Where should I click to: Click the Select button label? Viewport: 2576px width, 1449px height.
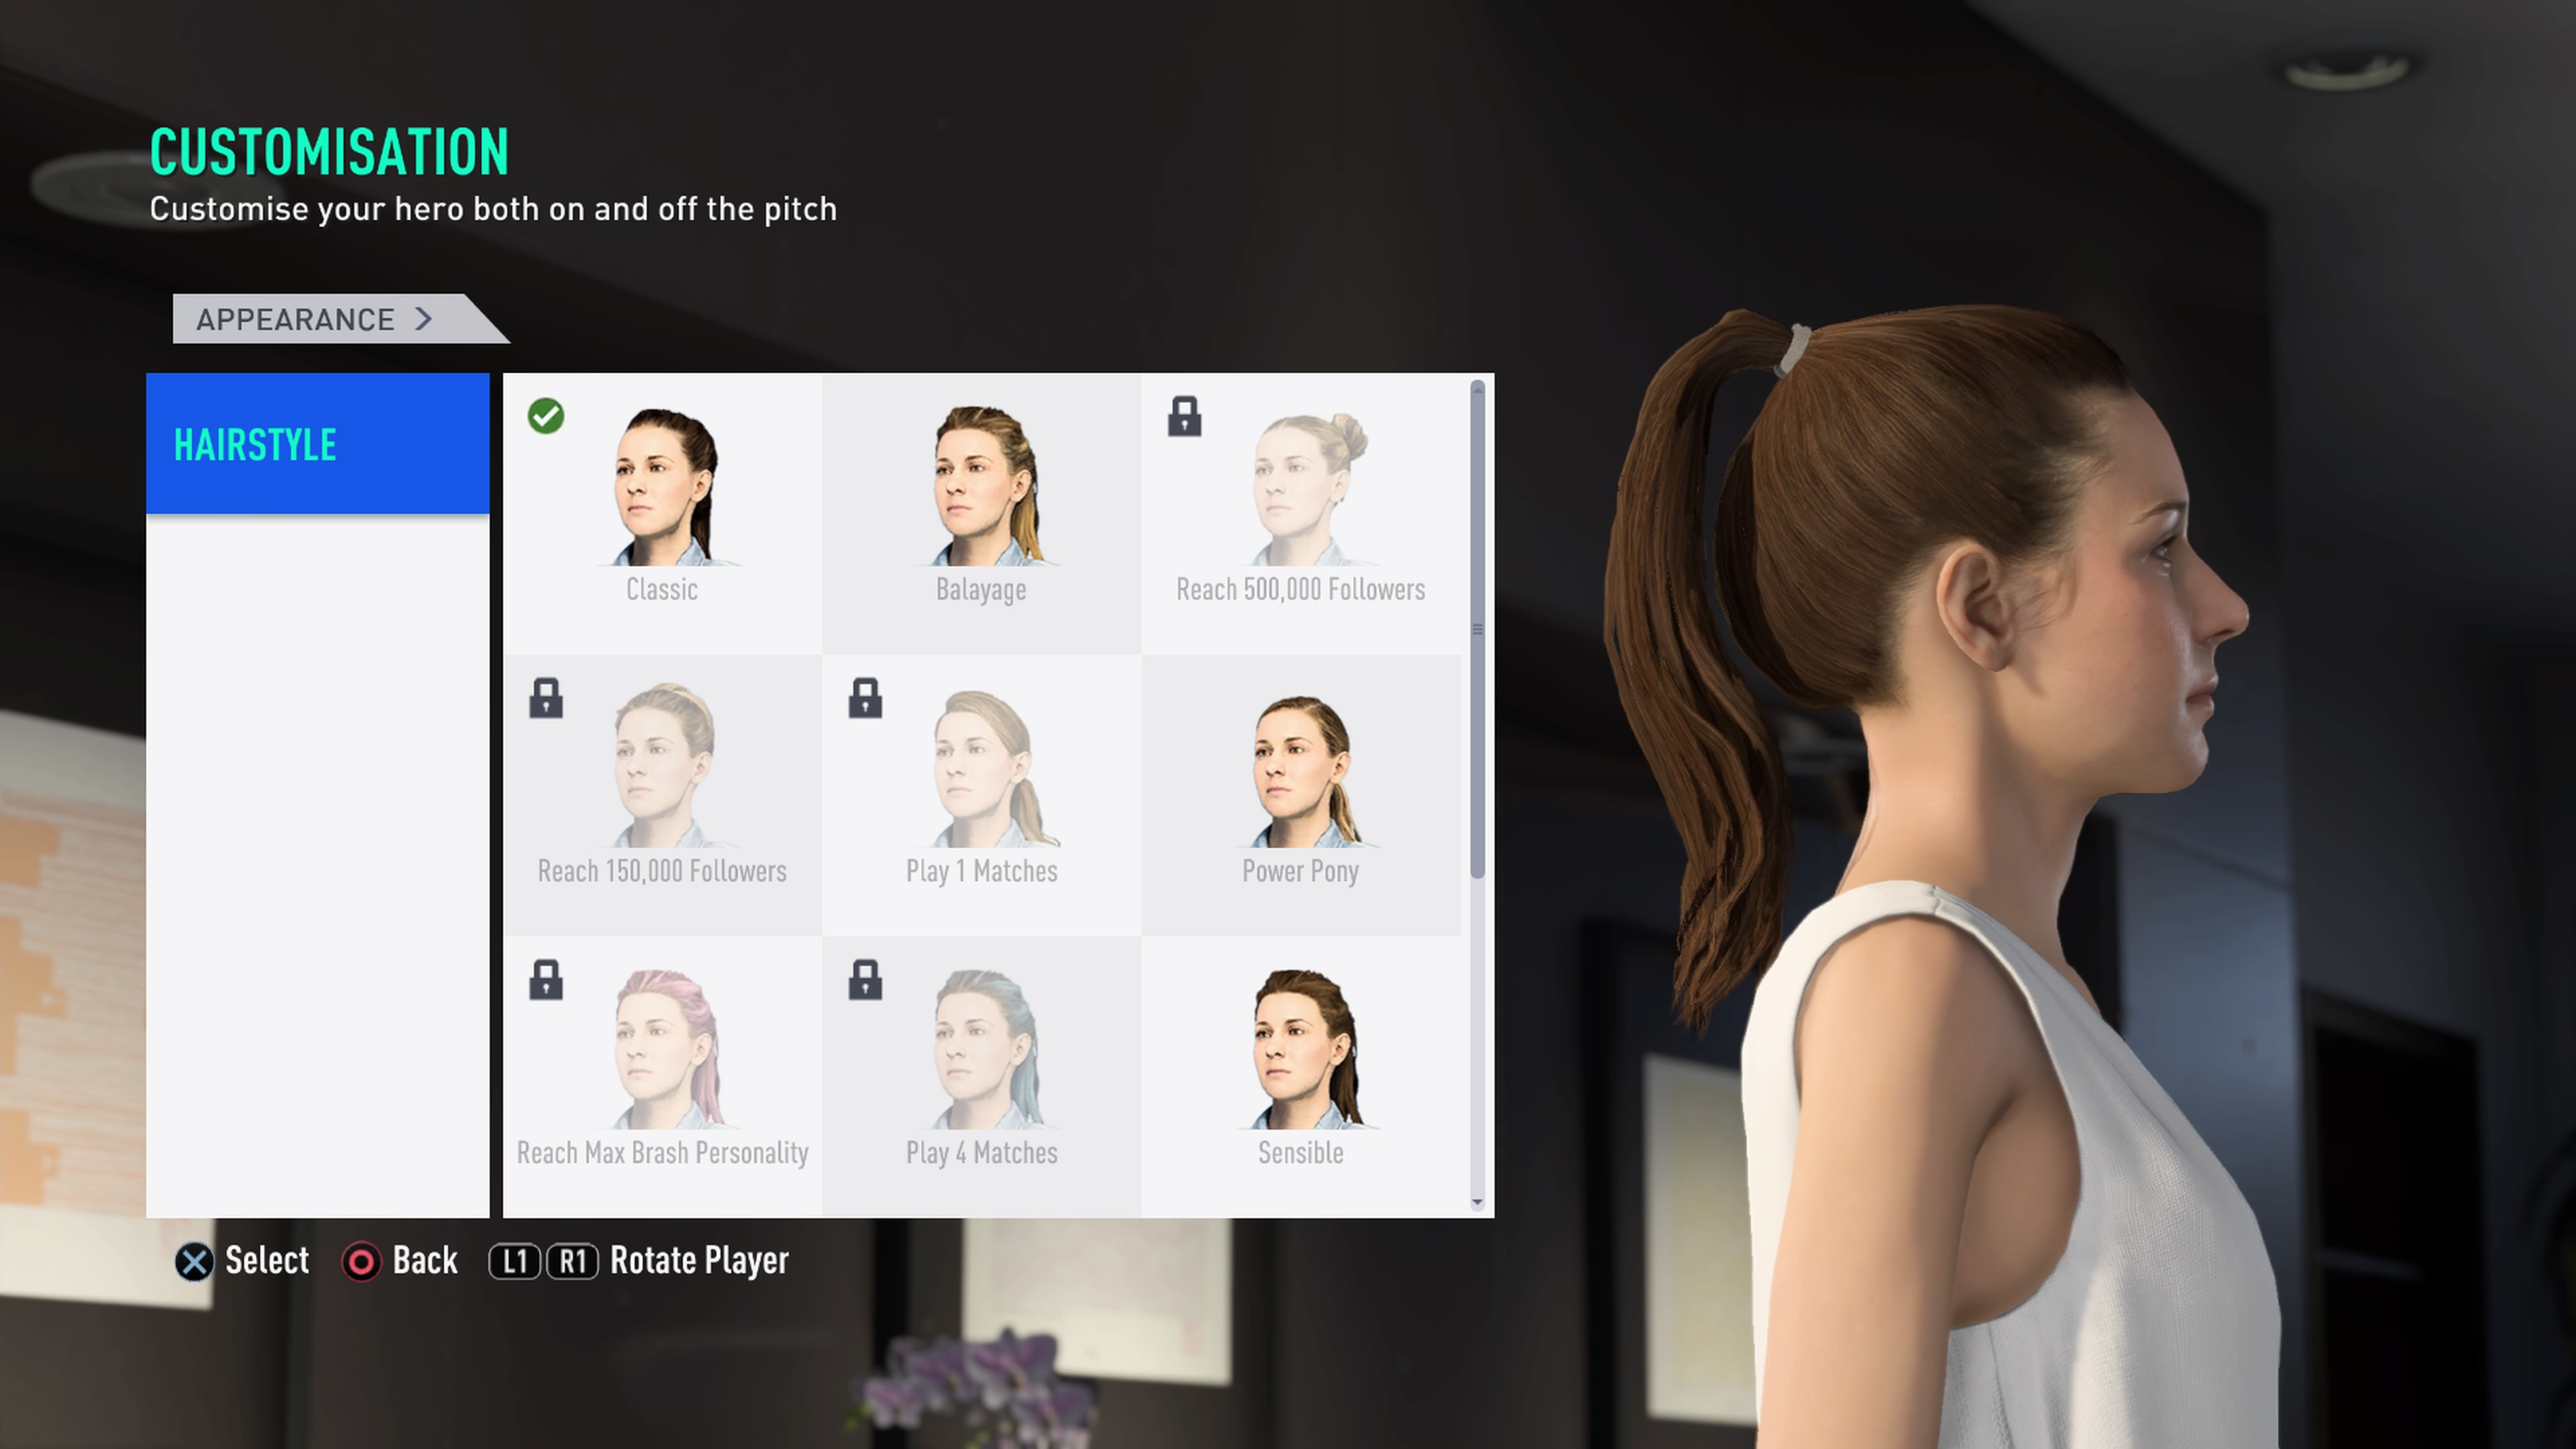pos(267,1261)
